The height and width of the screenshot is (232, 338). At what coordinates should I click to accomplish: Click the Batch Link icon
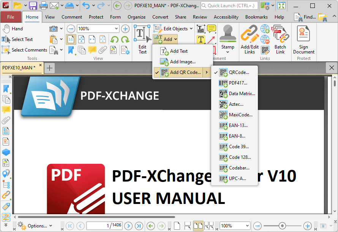(x=280, y=39)
